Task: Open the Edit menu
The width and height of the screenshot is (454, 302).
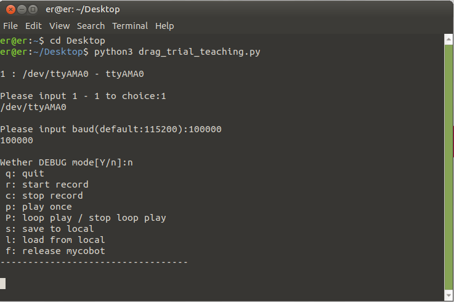Action: click(33, 26)
